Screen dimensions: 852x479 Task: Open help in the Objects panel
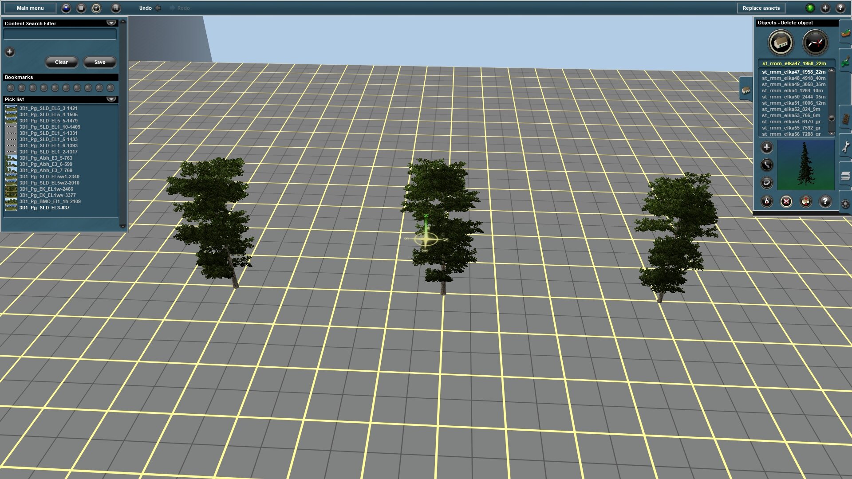click(825, 202)
